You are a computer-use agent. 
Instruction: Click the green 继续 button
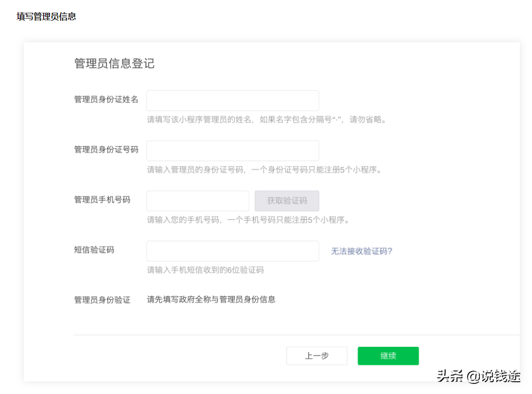tap(388, 356)
